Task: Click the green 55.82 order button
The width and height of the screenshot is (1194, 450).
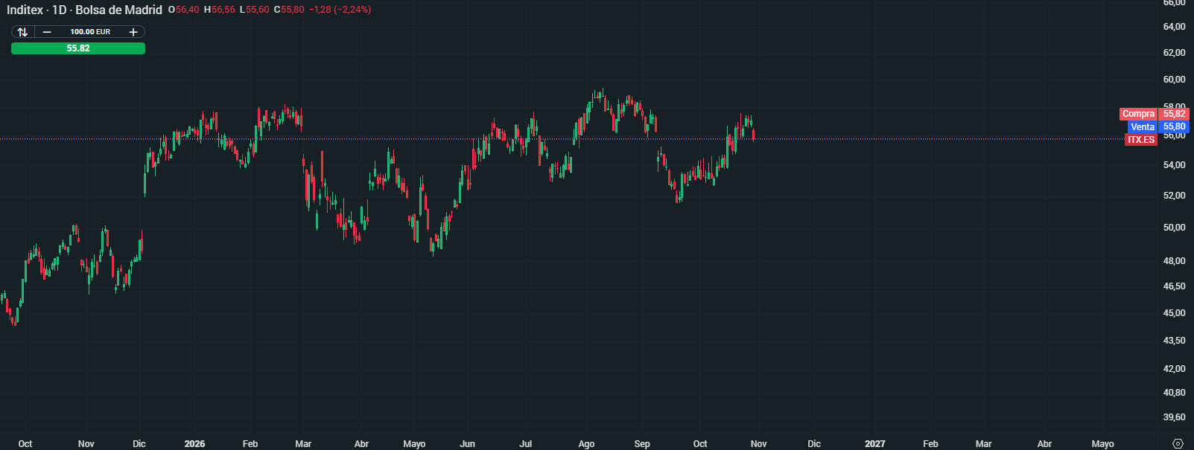Action: [78, 48]
